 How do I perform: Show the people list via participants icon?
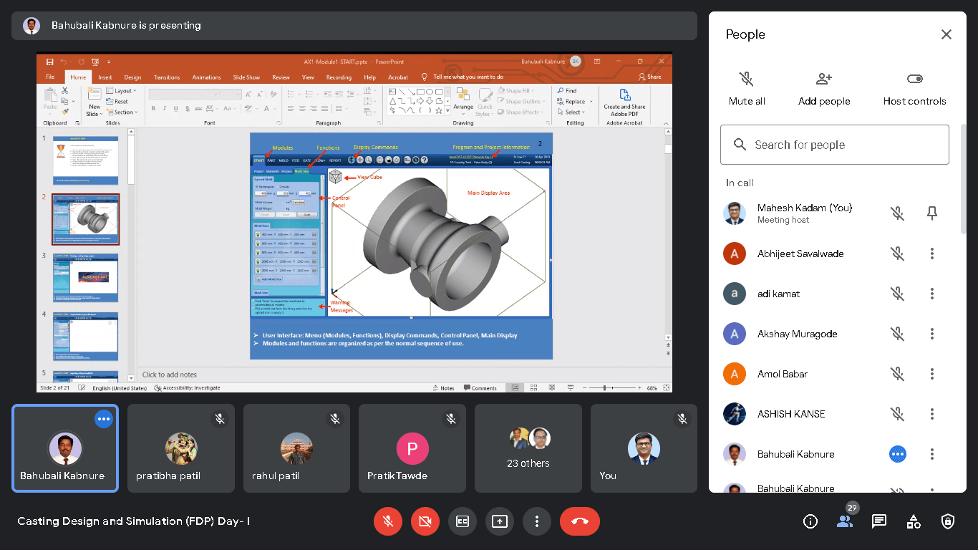(x=845, y=521)
